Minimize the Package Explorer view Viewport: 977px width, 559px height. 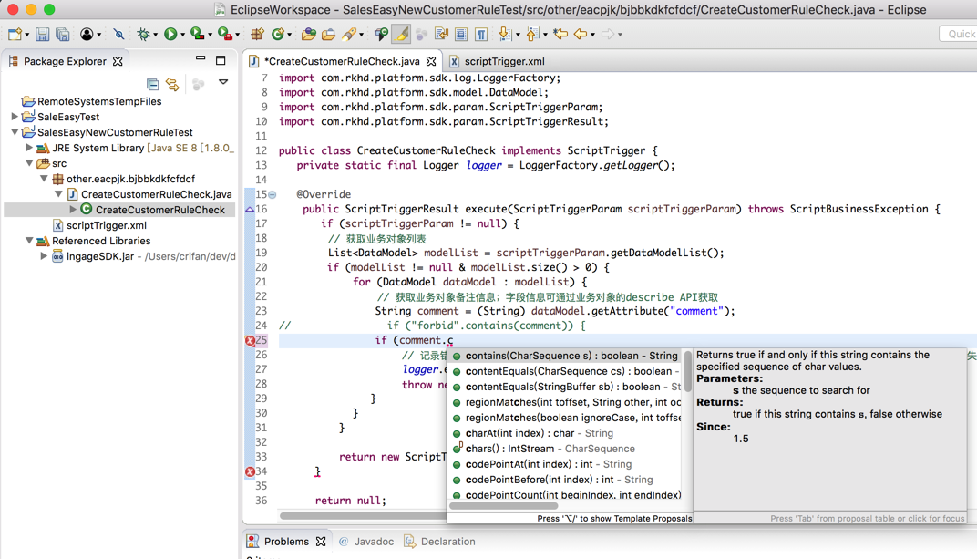[x=201, y=58]
